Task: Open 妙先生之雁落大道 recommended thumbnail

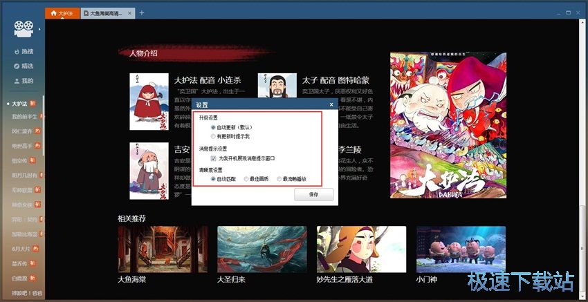Action: click(x=361, y=249)
